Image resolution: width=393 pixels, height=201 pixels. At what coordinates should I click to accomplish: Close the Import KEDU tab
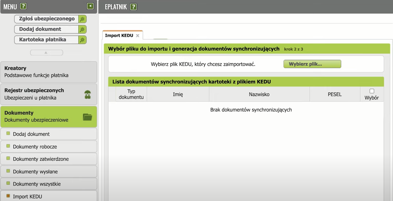pyautogui.click(x=137, y=35)
